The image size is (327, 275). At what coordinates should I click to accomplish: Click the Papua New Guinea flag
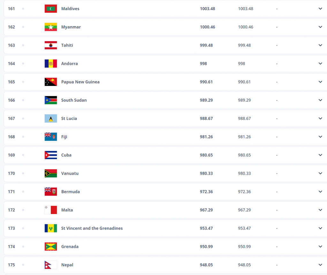click(x=51, y=82)
